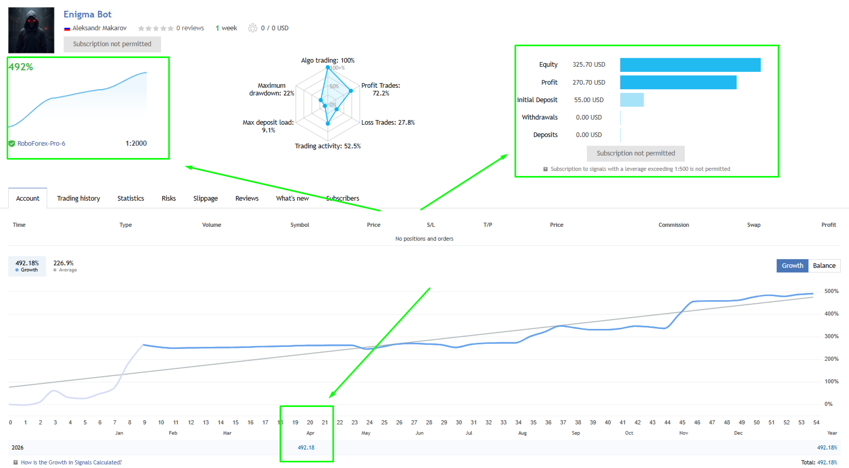Switch chart to Balance view

click(x=824, y=266)
